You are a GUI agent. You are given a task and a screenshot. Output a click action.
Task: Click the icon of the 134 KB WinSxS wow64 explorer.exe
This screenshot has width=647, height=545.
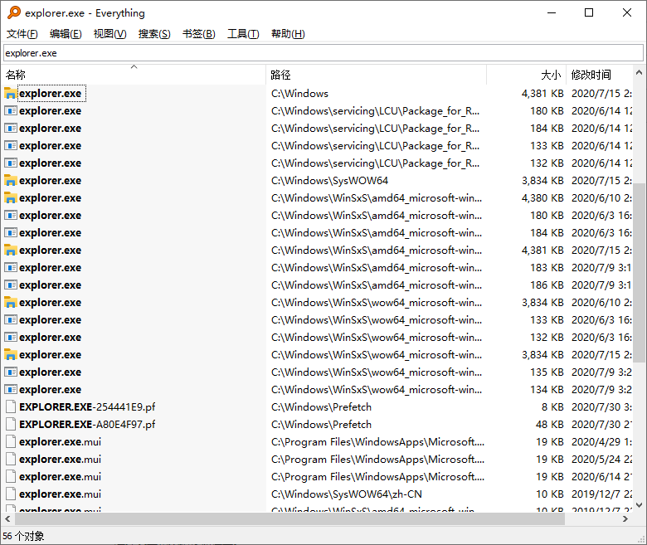click(x=10, y=389)
